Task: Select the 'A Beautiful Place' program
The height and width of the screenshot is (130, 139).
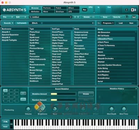Action: click(x=116, y=39)
